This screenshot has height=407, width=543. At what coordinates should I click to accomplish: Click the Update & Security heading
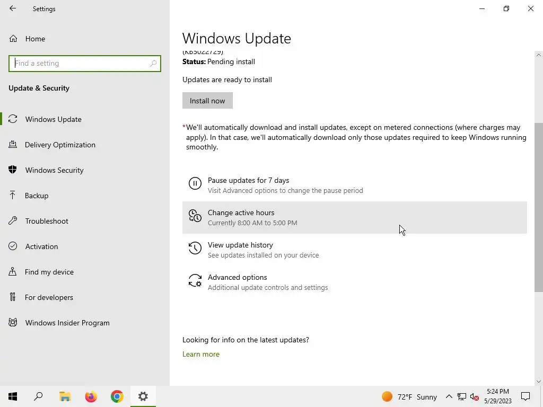pos(39,88)
